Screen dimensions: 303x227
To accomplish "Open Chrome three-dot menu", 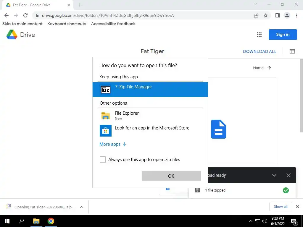I will (x=296, y=15).
